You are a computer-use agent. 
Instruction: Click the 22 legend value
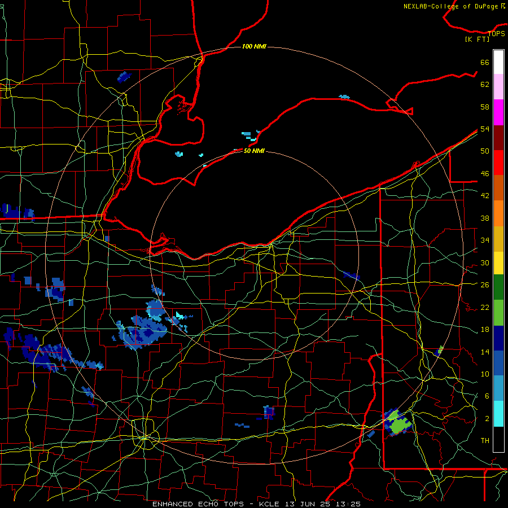click(485, 307)
